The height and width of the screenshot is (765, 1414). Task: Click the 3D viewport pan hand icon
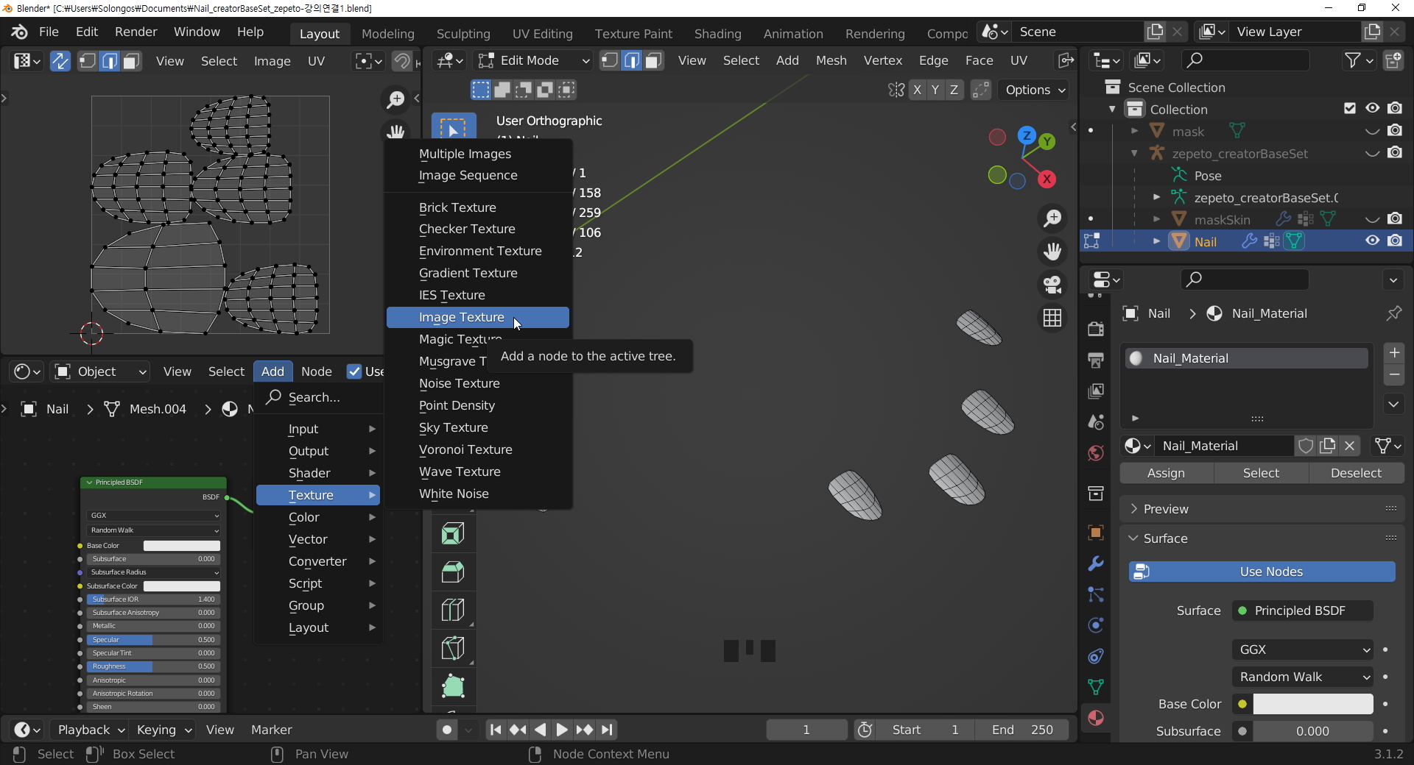pyautogui.click(x=1052, y=252)
